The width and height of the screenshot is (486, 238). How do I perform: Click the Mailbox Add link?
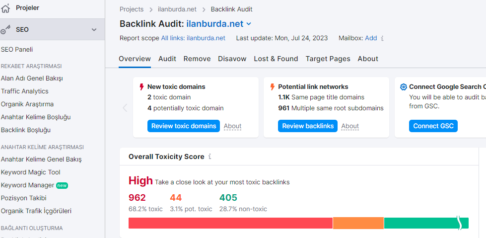click(x=371, y=38)
